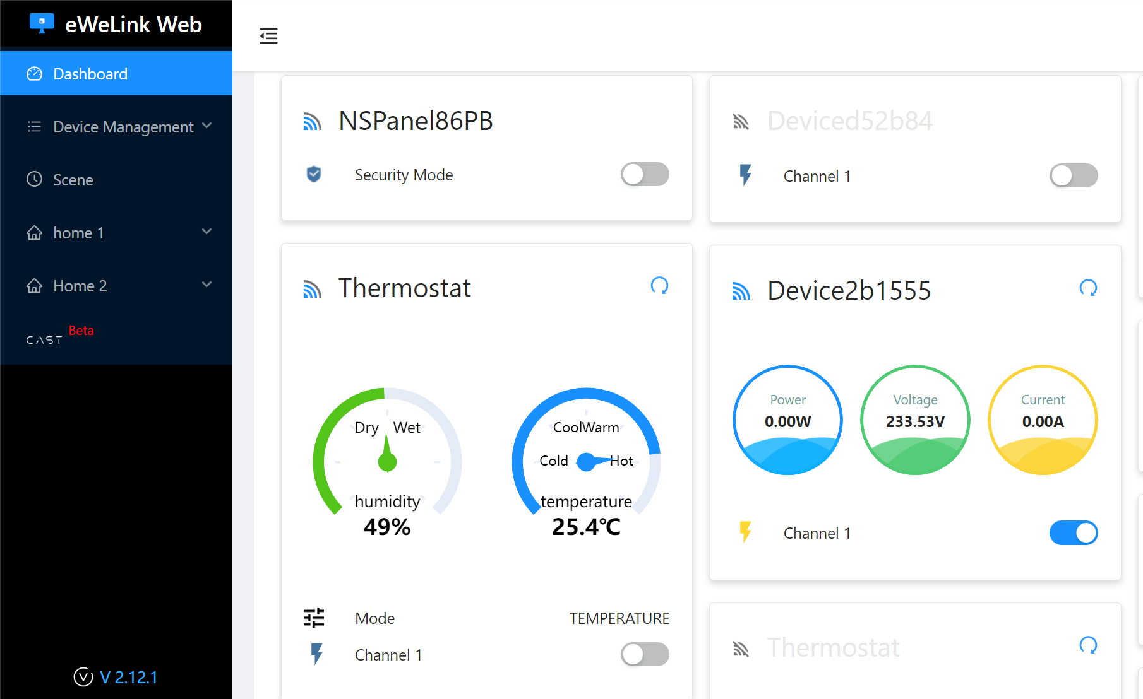
Task: Click the version icon at sidebar bottom
Action: click(83, 677)
